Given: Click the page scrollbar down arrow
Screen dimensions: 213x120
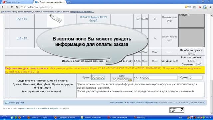Looking at the screenshot, I should point(212,113).
